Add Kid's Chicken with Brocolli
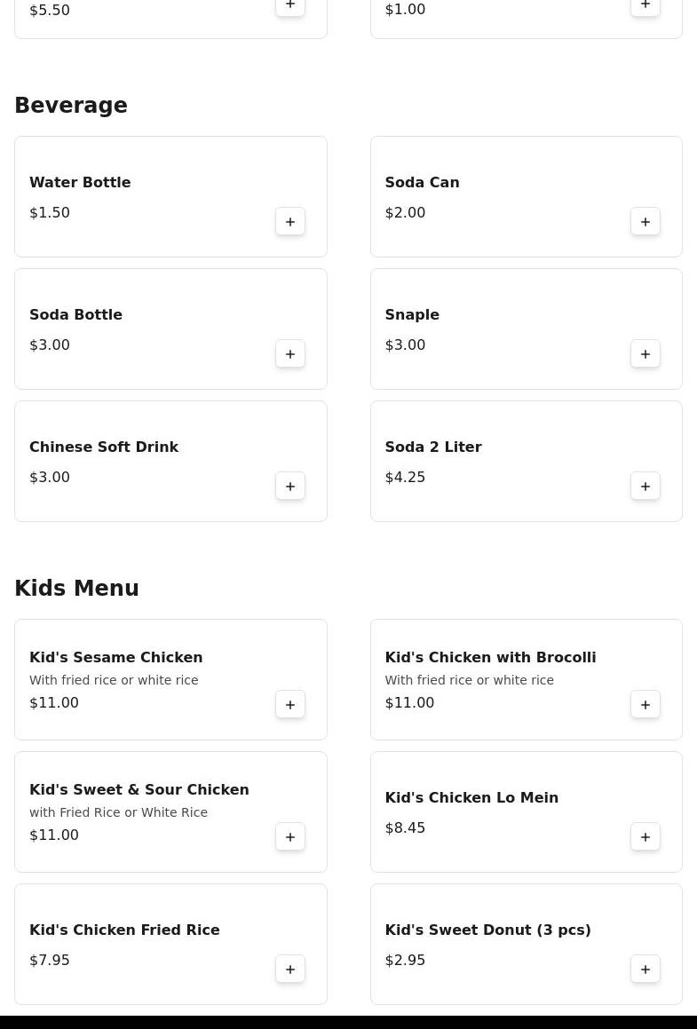 pyautogui.click(x=646, y=705)
